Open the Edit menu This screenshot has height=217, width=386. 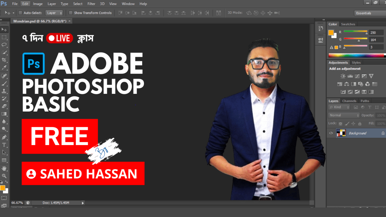point(25,4)
